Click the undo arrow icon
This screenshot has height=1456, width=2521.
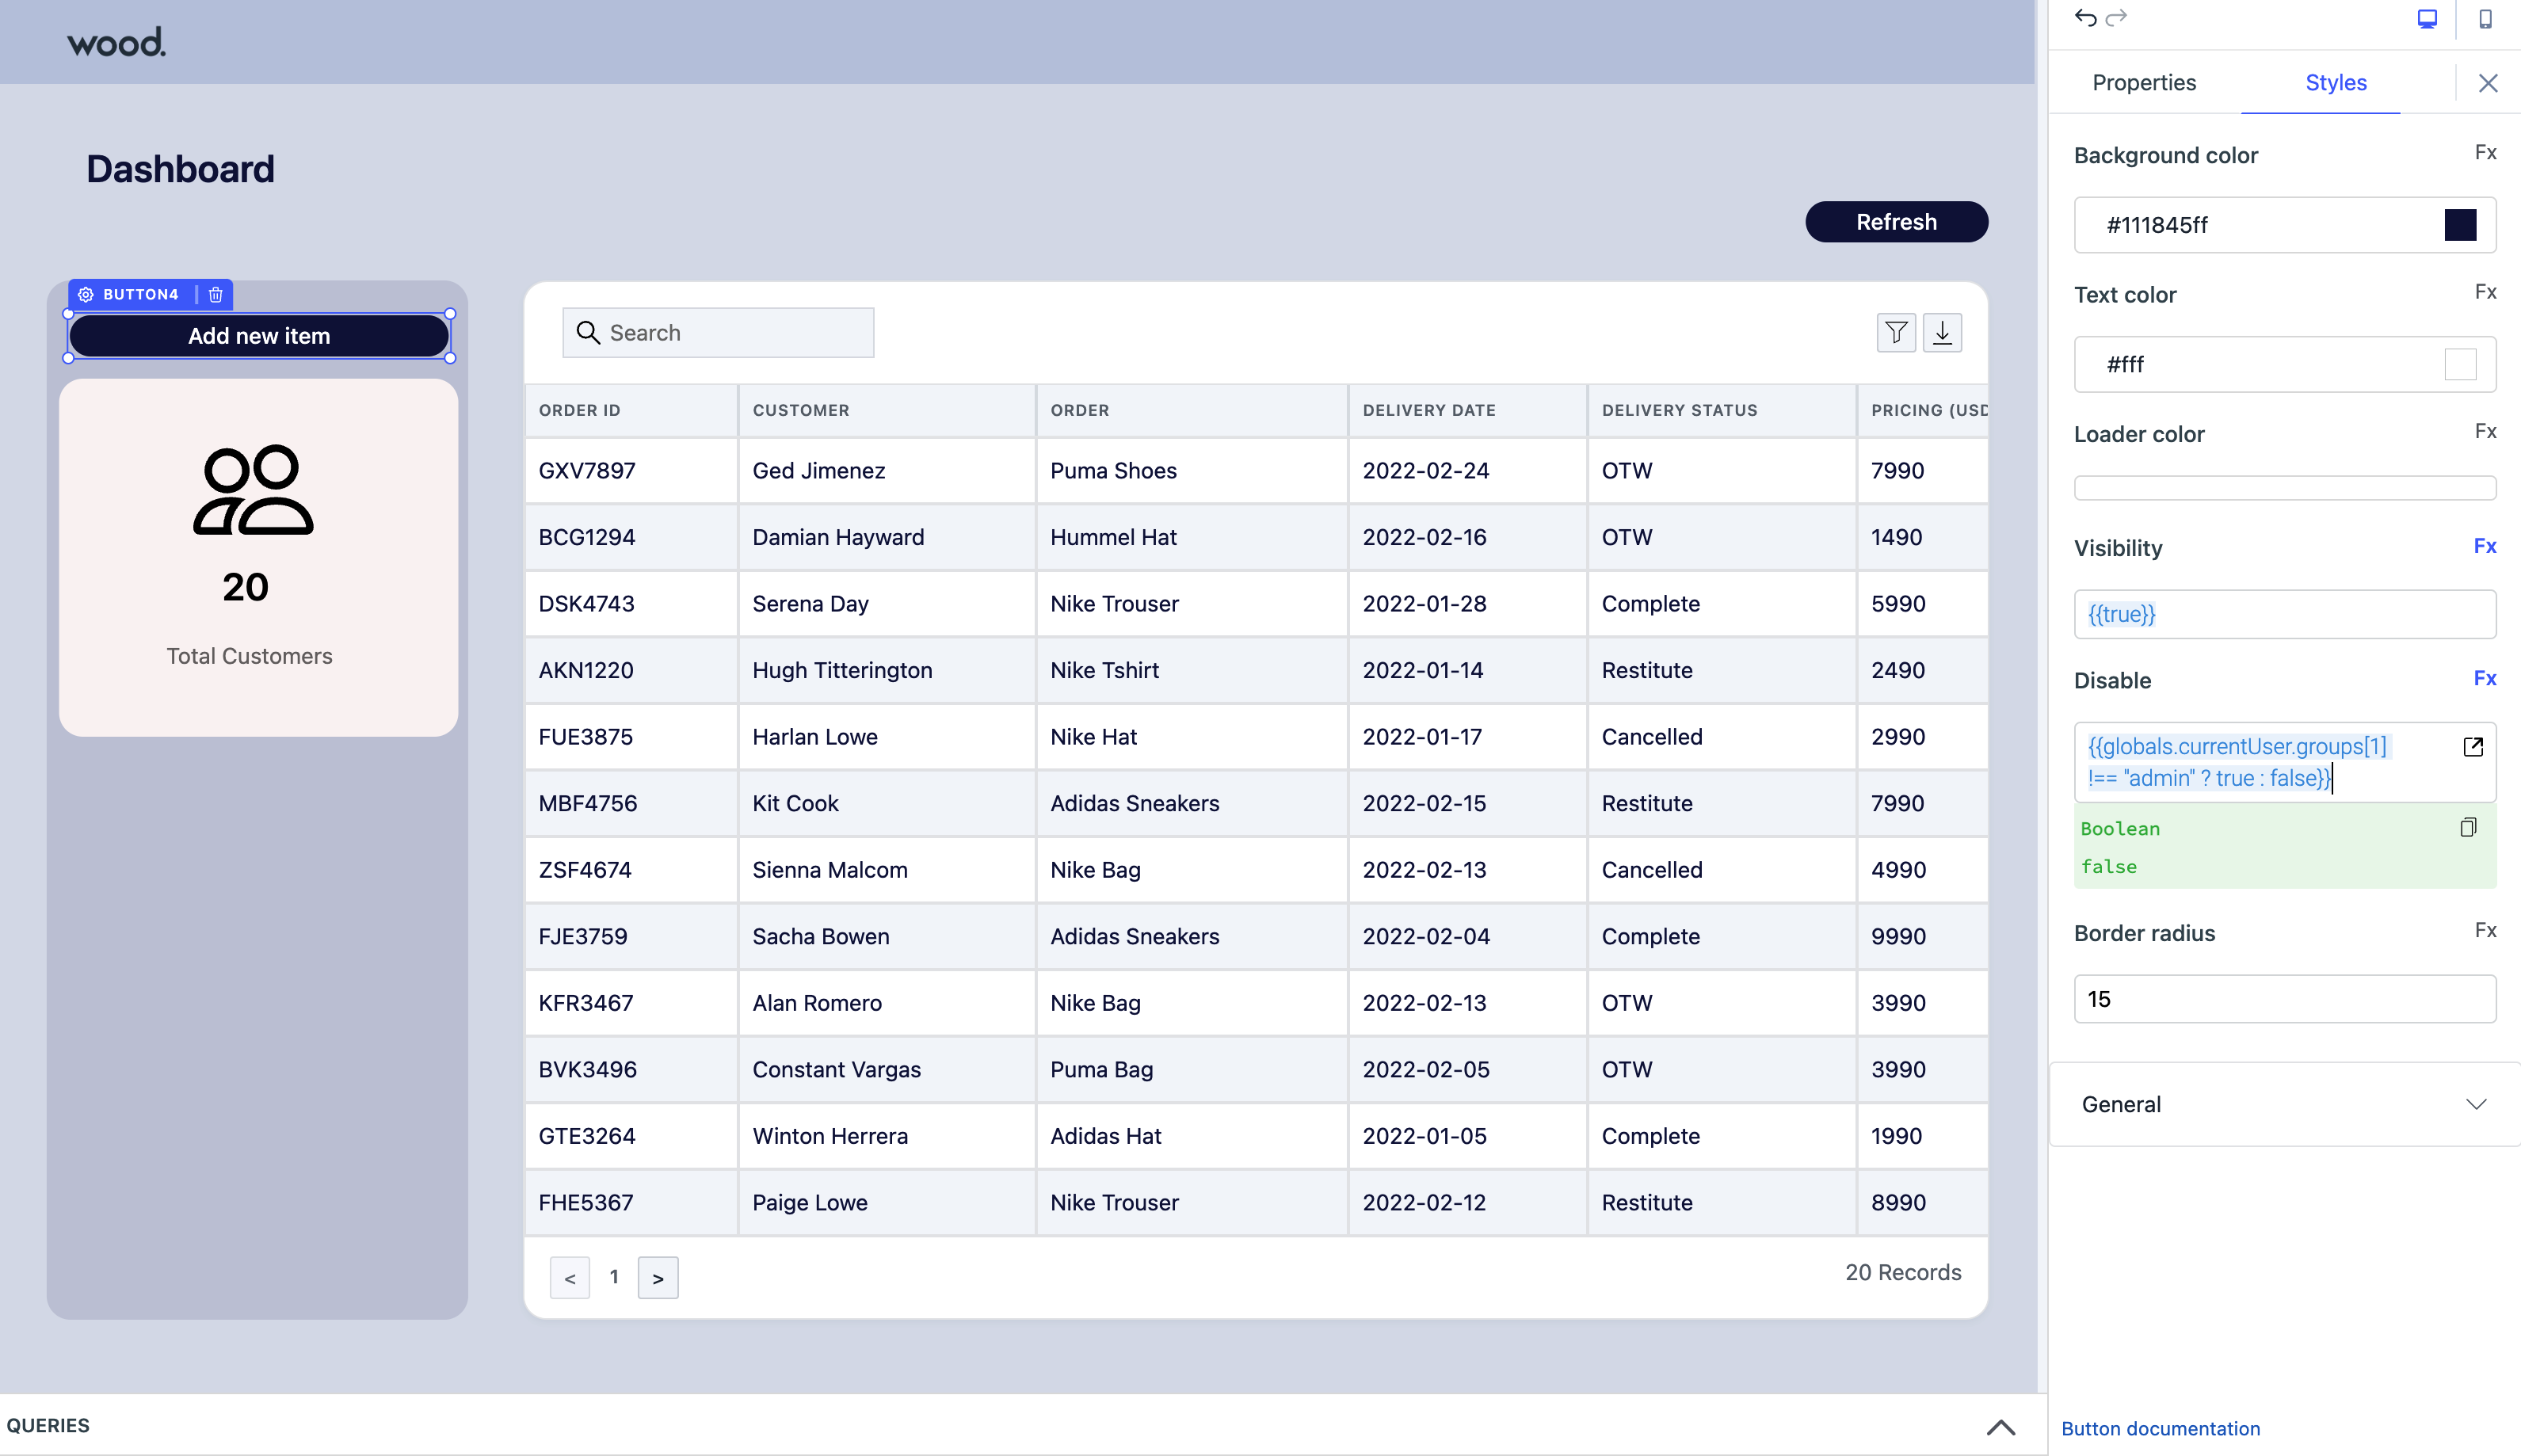pyautogui.click(x=2085, y=18)
